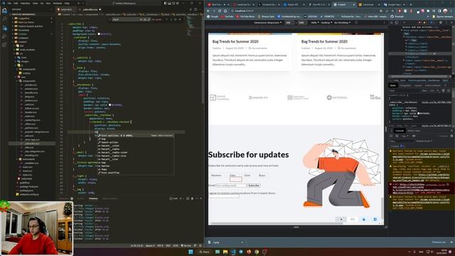
Task: Reload the localhost page in Chrome
Action: (220, 11)
